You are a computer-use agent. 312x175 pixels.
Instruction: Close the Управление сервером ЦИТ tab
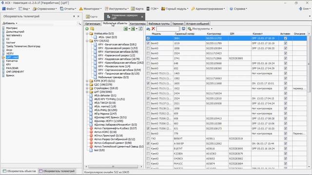[x=142, y=17]
